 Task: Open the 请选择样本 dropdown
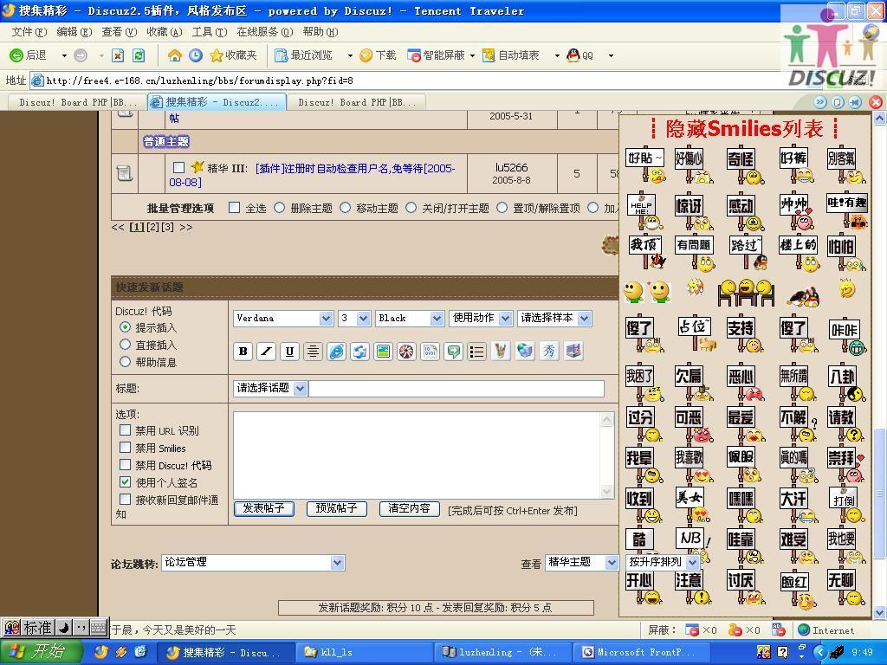tap(554, 319)
